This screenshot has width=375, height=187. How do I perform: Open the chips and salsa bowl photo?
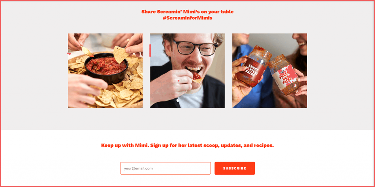[x=105, y=71]
